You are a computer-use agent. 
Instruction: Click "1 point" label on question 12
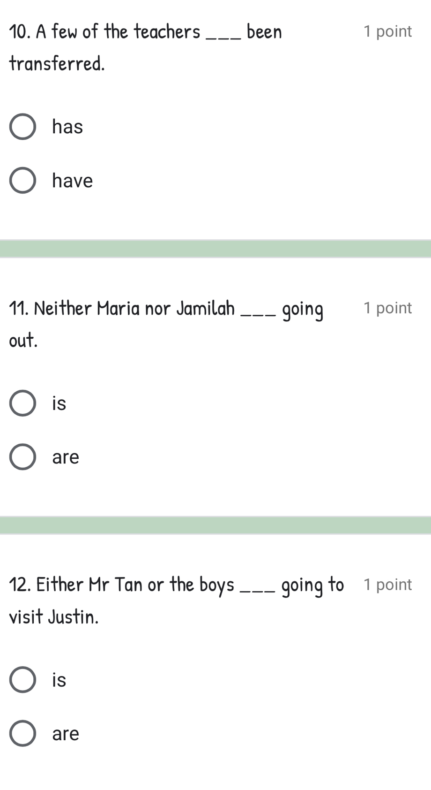point(387,584)
